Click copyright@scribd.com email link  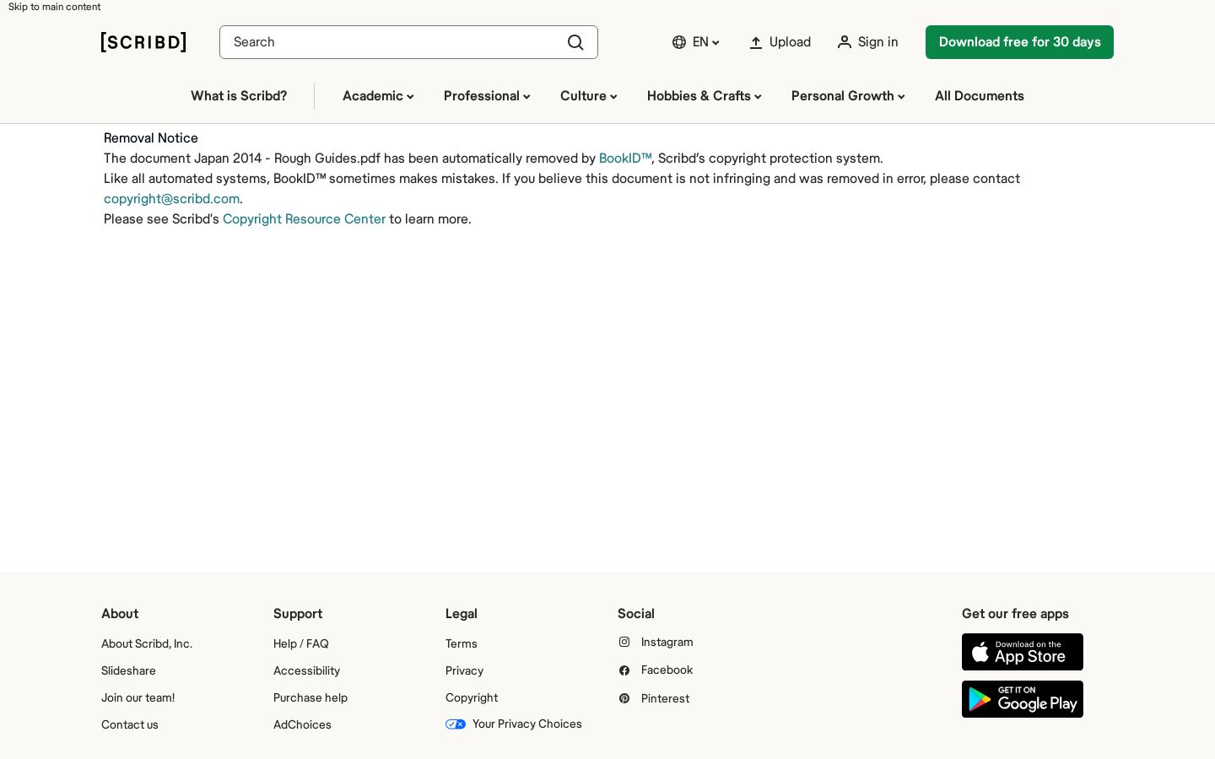tap(171, 199)
